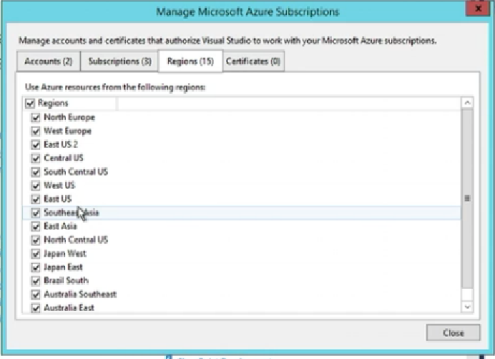Click the regions list scrollbar thumb
Image resolution: width=495 pixels, height=359 pixels.
coord(467,198)
